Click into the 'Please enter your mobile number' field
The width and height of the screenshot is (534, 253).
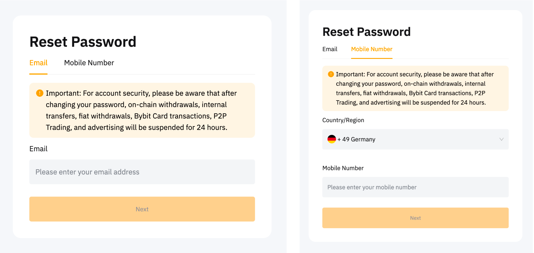coord(415,187)
